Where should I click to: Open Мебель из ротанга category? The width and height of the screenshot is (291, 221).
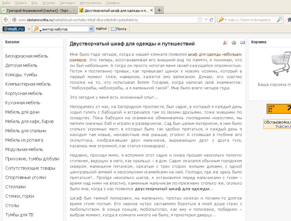pyautogui.click(x=24, y=140)
